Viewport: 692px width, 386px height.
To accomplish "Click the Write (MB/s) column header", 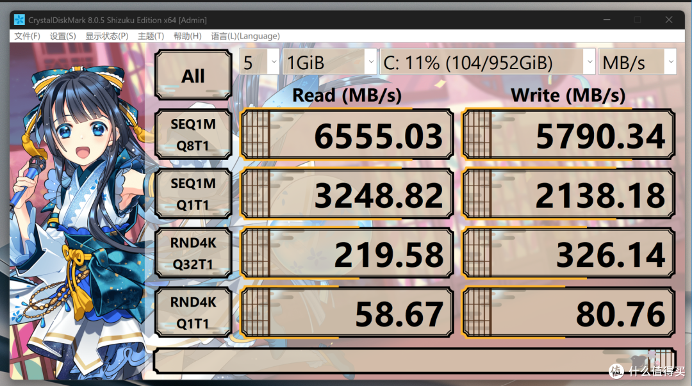I will point(568,95).
